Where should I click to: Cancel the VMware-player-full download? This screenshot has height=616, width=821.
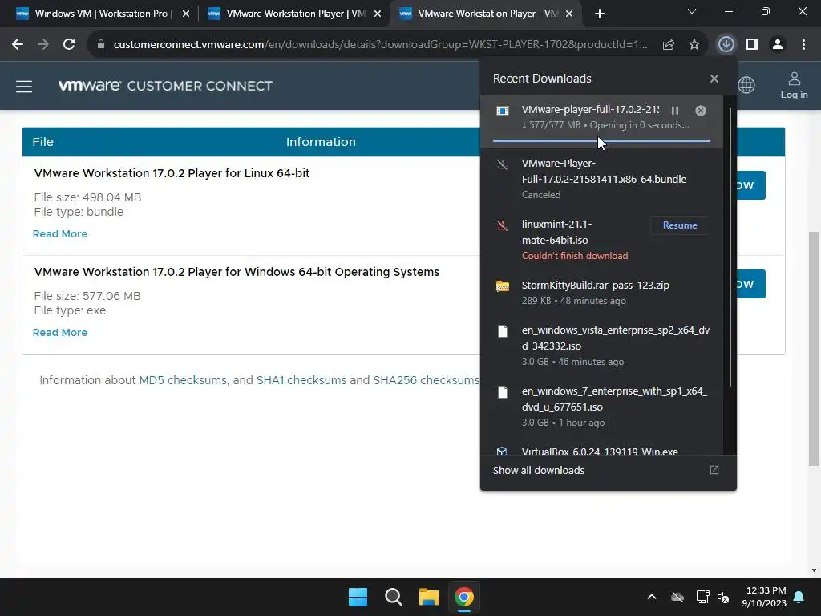click(x=701, y=111)
